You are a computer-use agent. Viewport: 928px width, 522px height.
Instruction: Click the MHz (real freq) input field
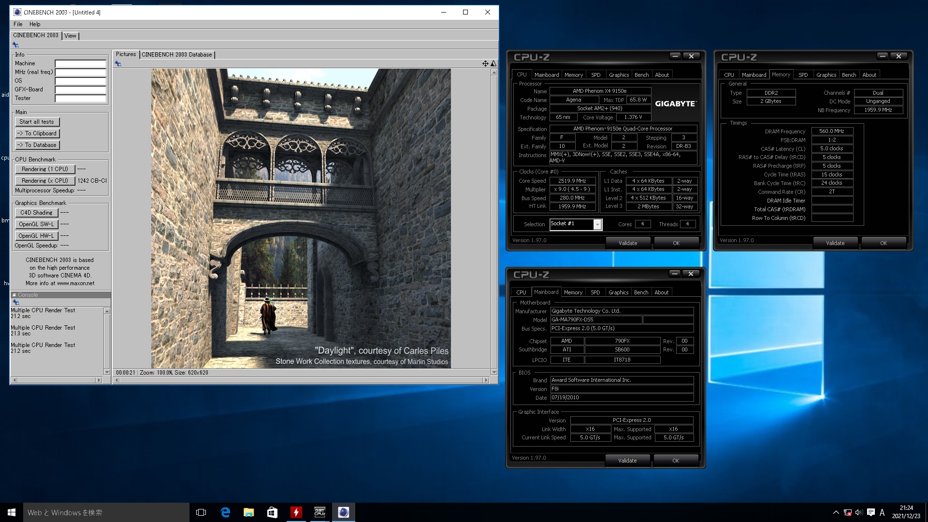click(80, 72)
